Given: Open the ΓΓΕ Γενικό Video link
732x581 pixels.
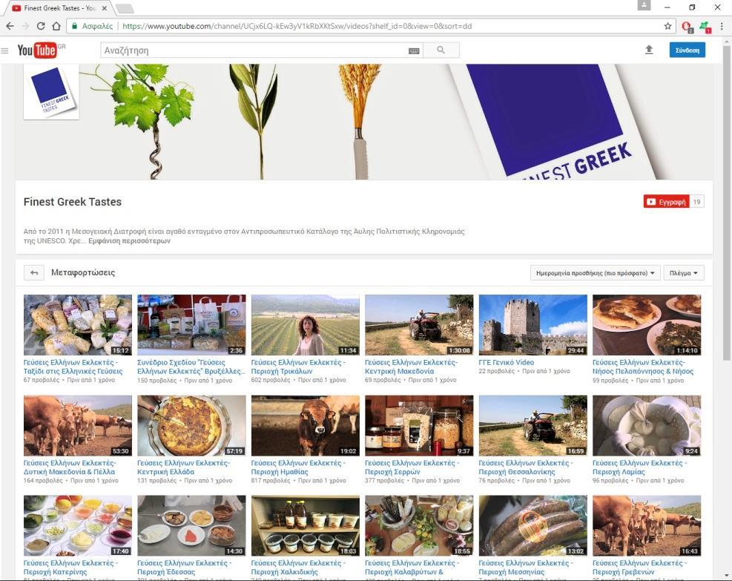Looking at the screenshot, I should pos(506,362).
